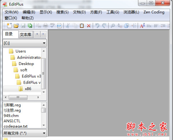Click the Copy toolbar icon
This screenshot has width=173, height=140.
click(75, 26)
